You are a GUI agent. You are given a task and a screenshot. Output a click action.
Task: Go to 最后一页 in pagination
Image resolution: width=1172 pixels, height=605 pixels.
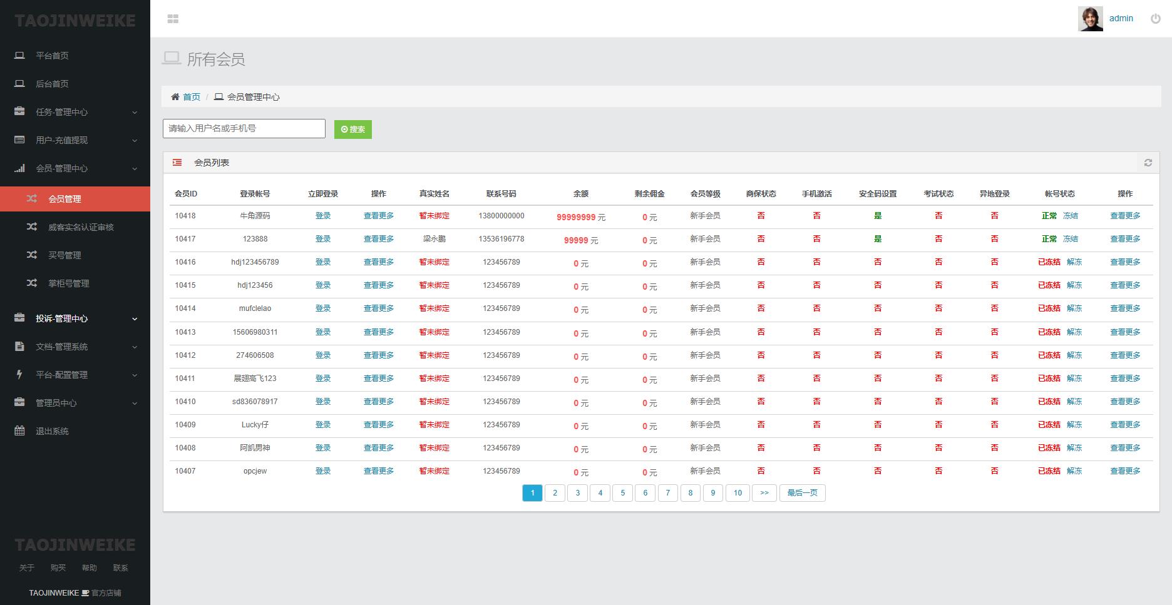[x=802, y=493]
